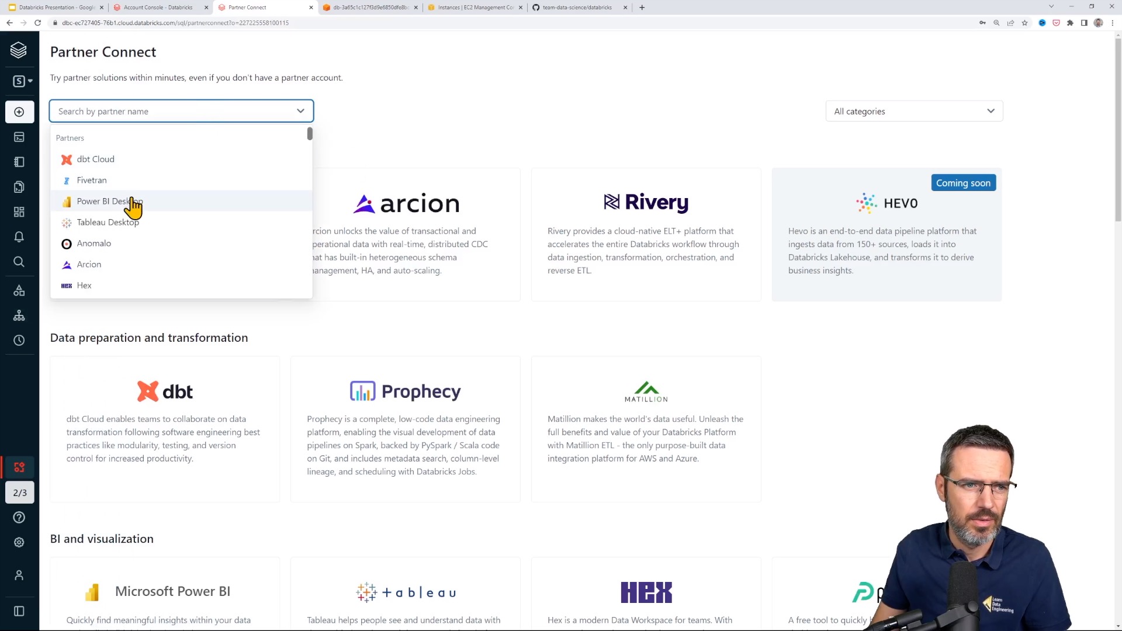Open the Matillion partner card
This screenshot has width=1122, height=631.
[x=646, y=429]
